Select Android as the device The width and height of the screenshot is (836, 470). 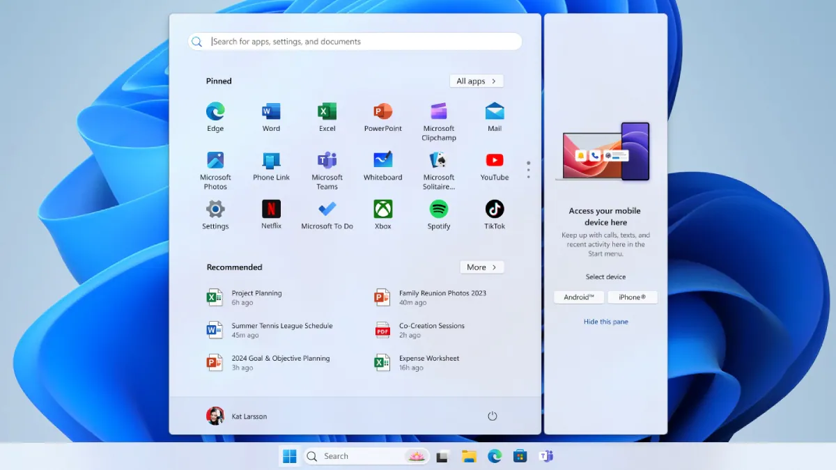tap(579, 297)
